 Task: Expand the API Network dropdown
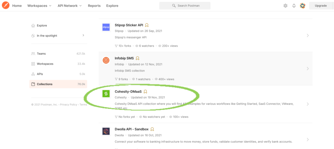tap(69, 6)
